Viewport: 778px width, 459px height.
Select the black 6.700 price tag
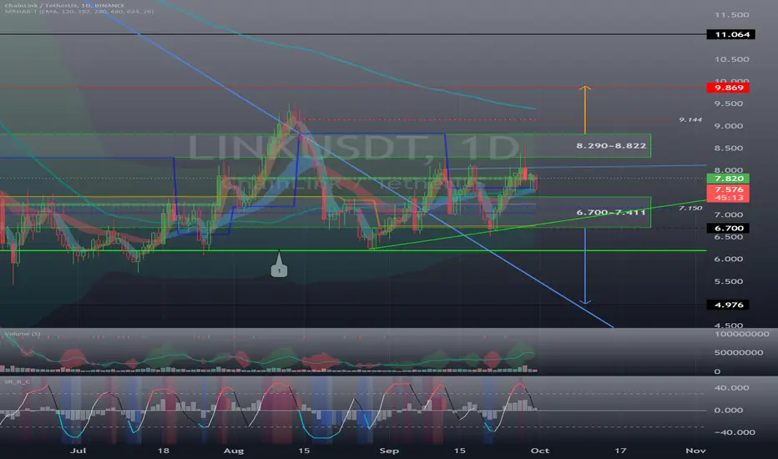click(728, 229)
